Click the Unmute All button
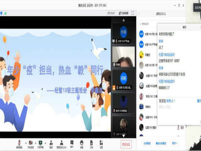The image size is (201, 151). (161, 143)
